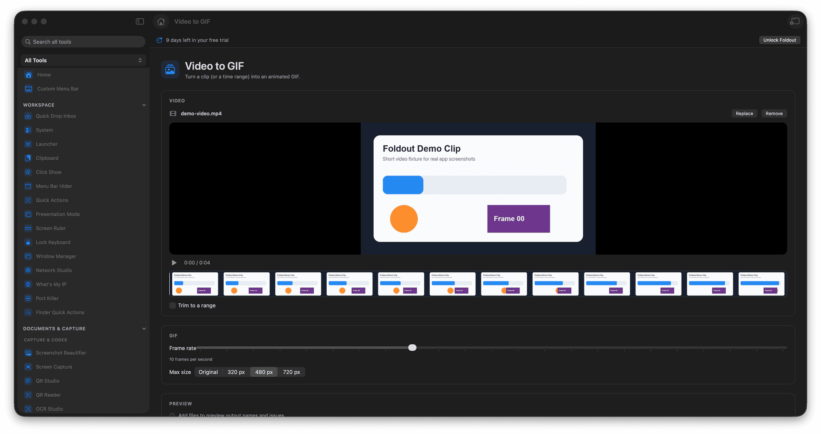Select the last timeline thumbnail frame
The width and height of the screenshot is (821, 434).
point(762,284)
